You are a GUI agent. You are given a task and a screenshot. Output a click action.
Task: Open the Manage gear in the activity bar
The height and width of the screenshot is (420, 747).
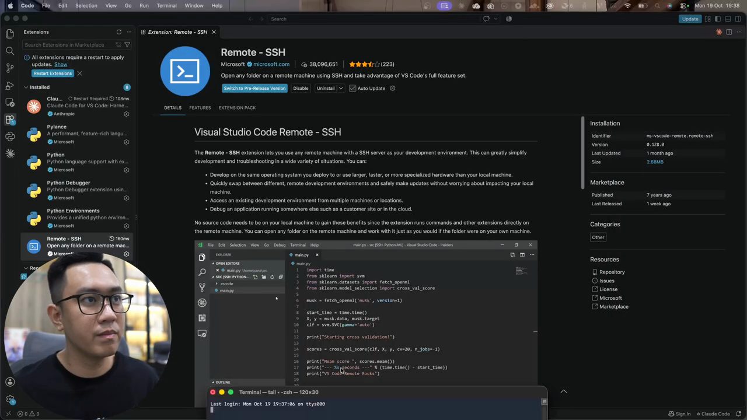coord(10,400)
